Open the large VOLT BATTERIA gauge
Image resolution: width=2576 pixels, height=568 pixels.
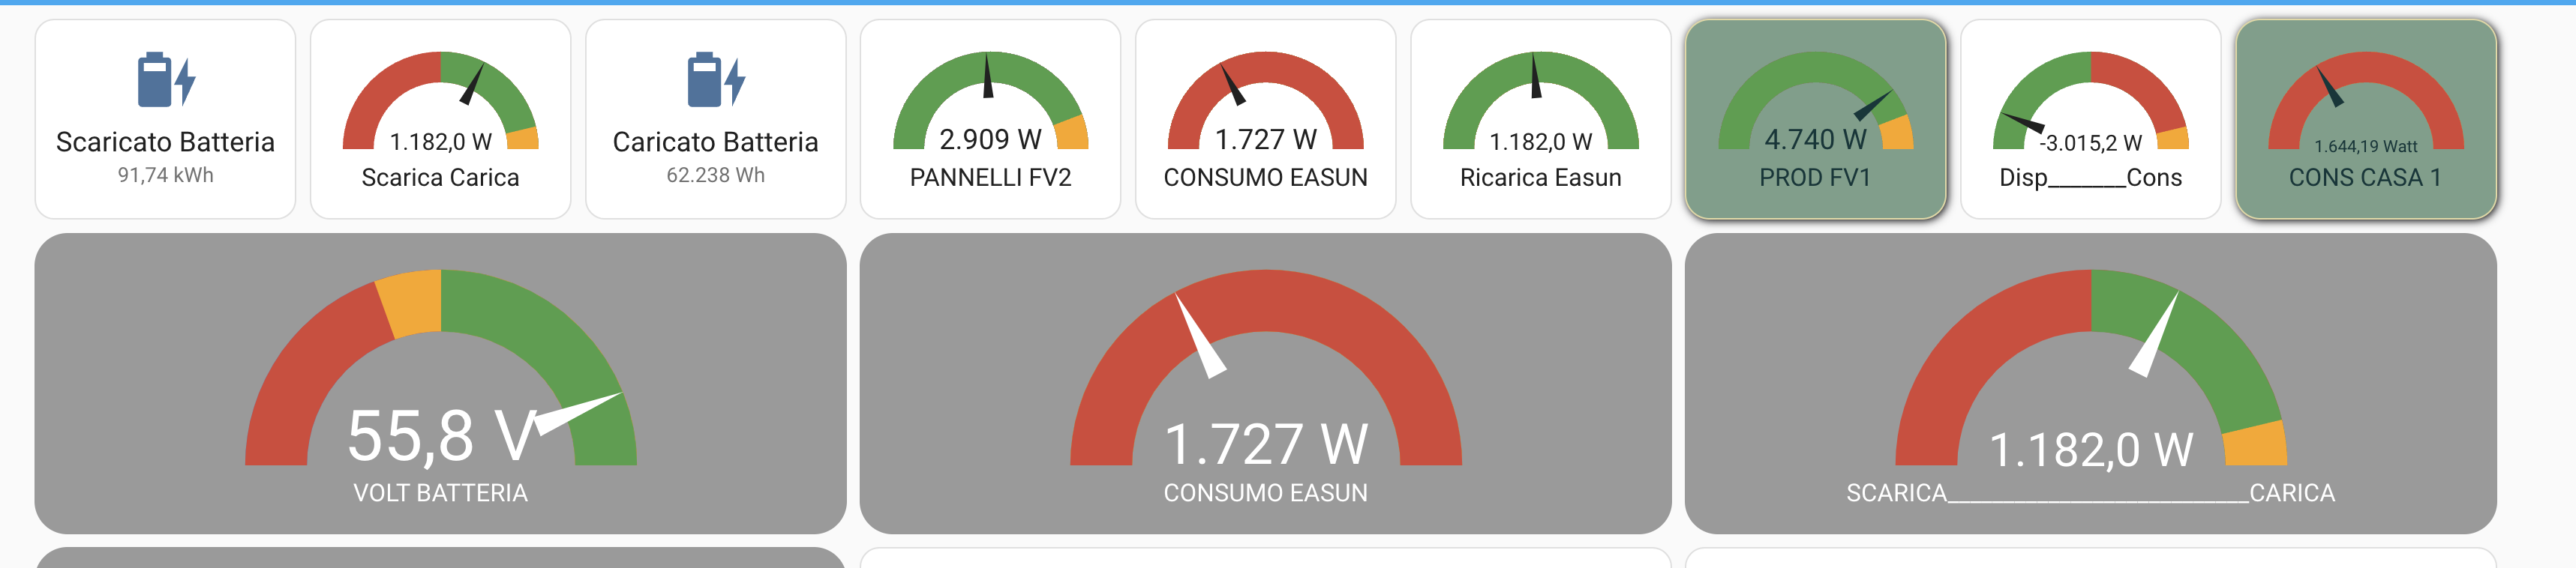[441, 366]
